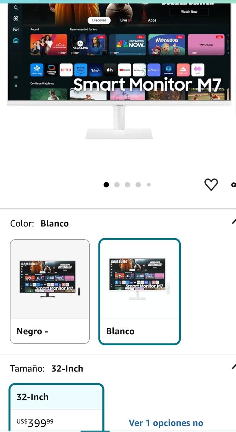The width and height of the screenshot is (236, 432).
Task: Select the Blanco color option
Action: (140, 292)
